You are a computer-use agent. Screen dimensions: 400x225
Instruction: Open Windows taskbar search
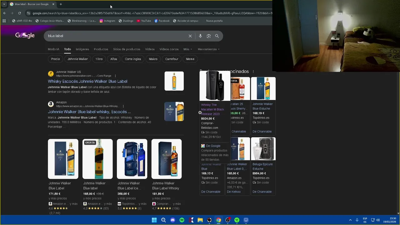pos(163,220)
